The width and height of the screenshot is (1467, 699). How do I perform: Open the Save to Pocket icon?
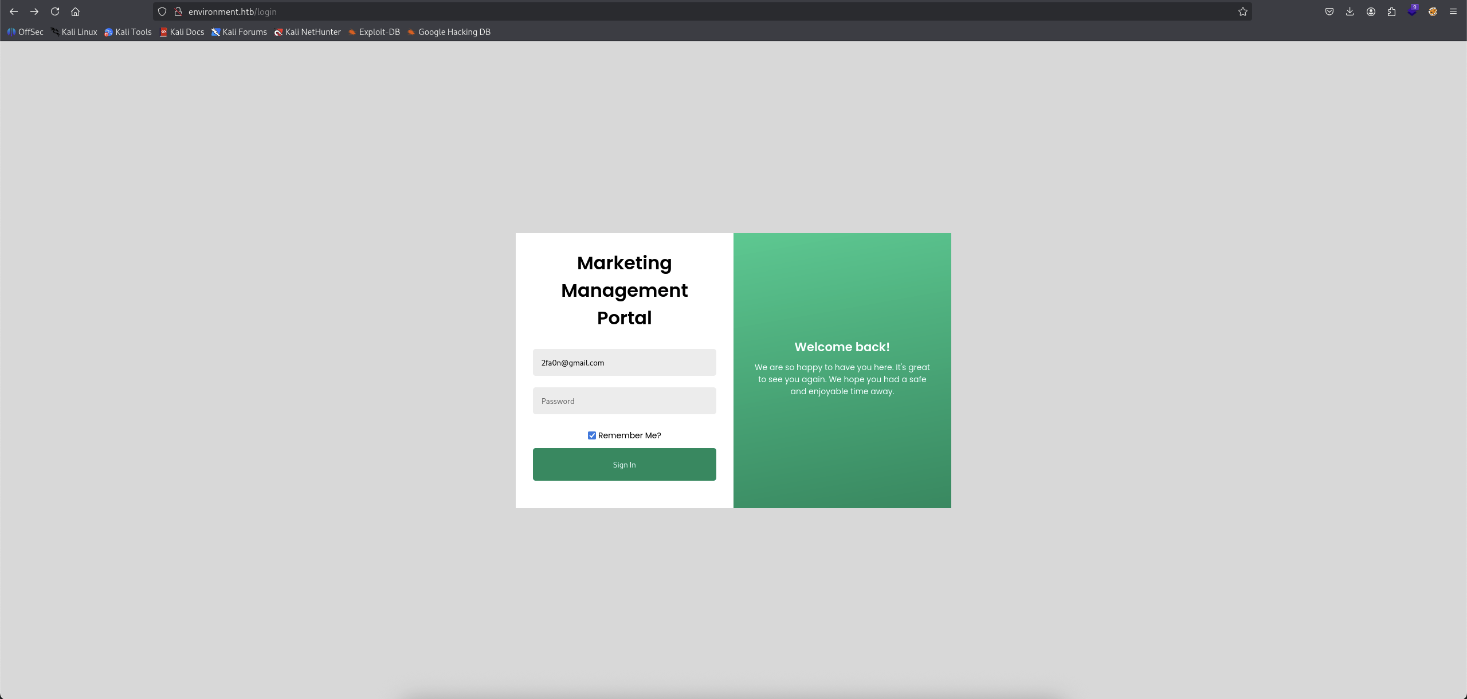[1329, 11]
